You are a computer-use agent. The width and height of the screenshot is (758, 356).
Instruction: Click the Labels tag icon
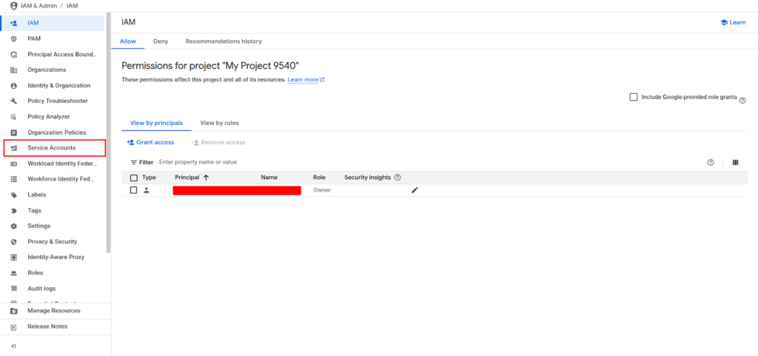pos(13,195)
